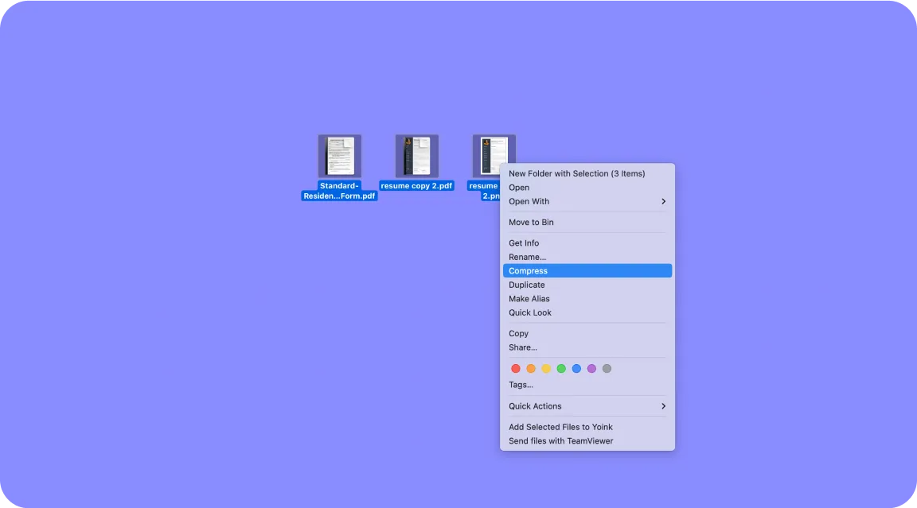The width and height of the screenshot is (917, 508).
Task: Apply the yellow tag color
Action: point(546,368)
